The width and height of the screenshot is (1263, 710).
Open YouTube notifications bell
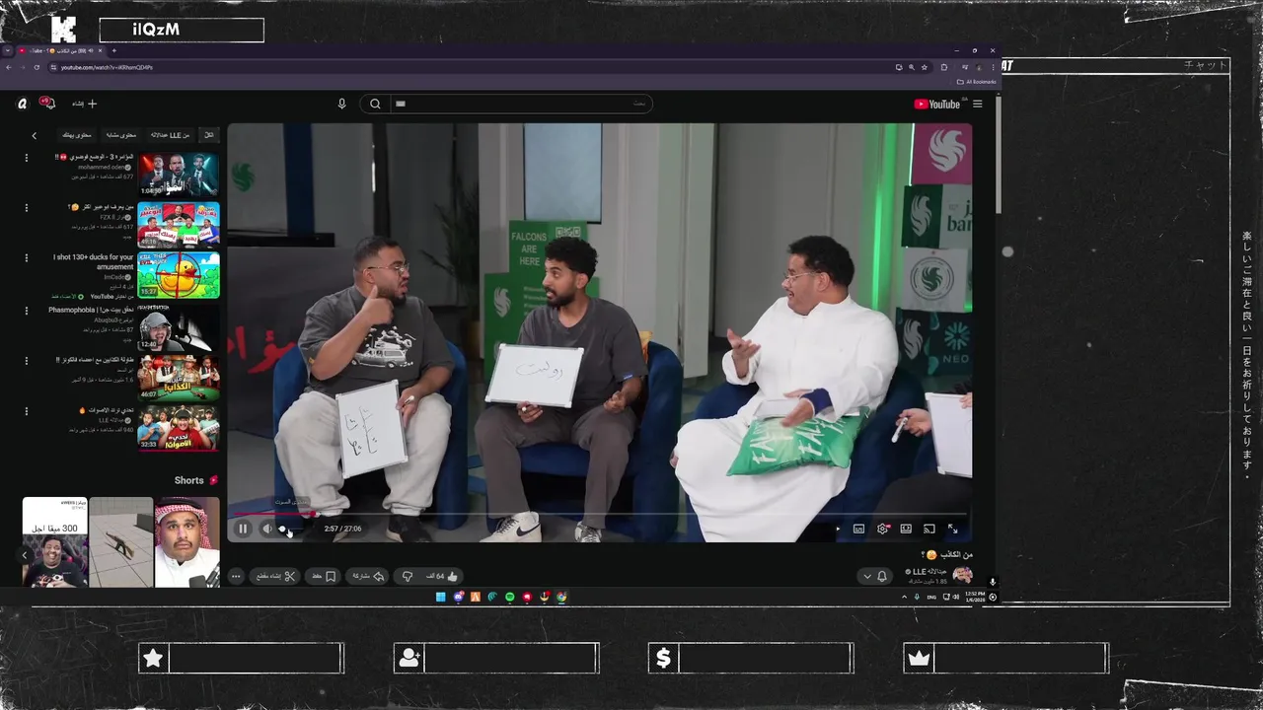[45, 103]
